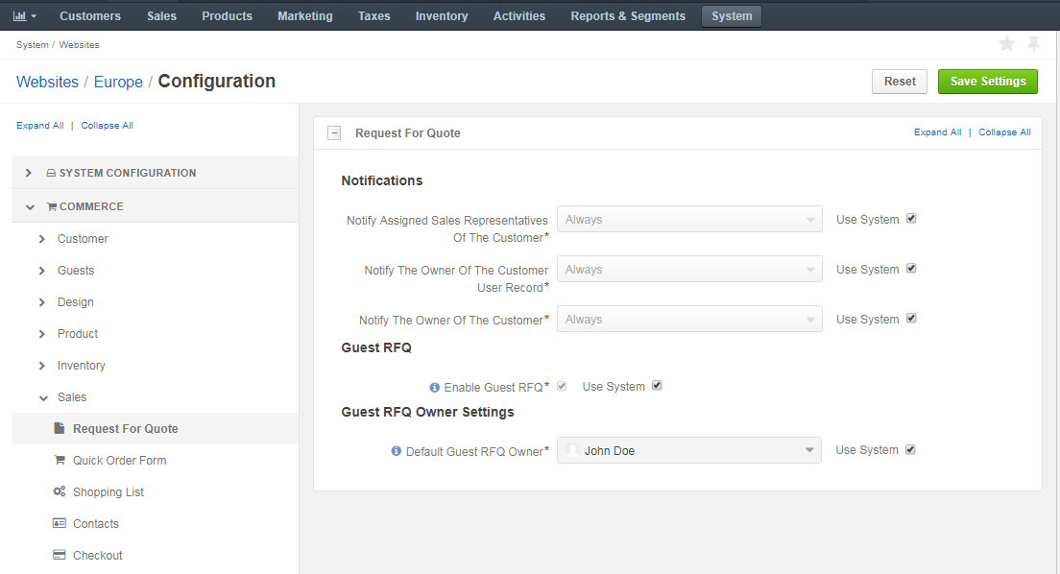Image resolution: width=1060 pixels, height=574 pixels.
Task: Click John Doe avatar icon
Action: click(x=572, y=450)
